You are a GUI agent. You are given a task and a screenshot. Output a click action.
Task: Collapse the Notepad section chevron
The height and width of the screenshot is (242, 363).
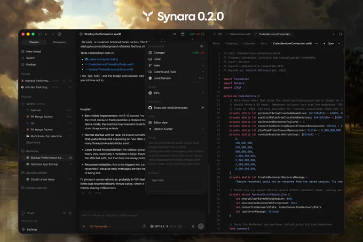pos(203,173)
